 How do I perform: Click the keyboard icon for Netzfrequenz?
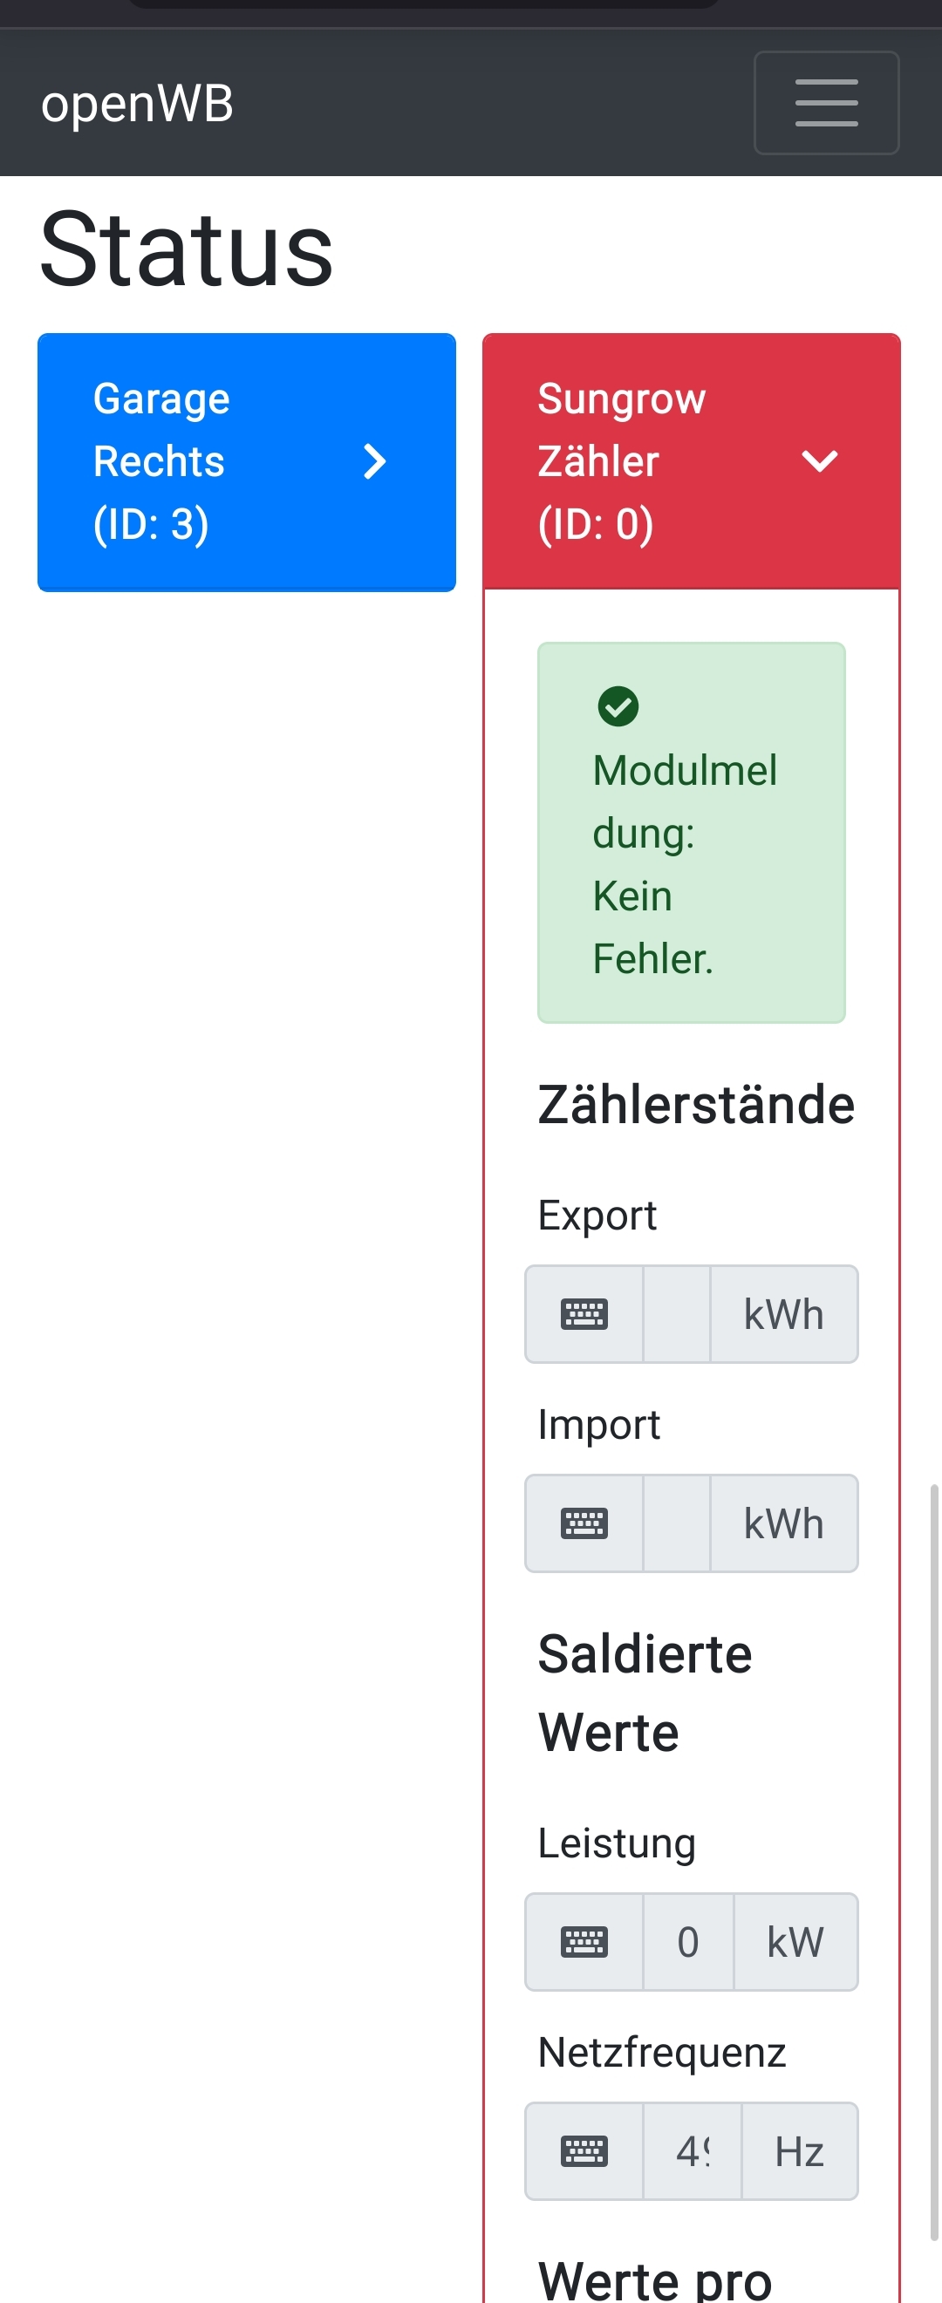pos(584,2151)
